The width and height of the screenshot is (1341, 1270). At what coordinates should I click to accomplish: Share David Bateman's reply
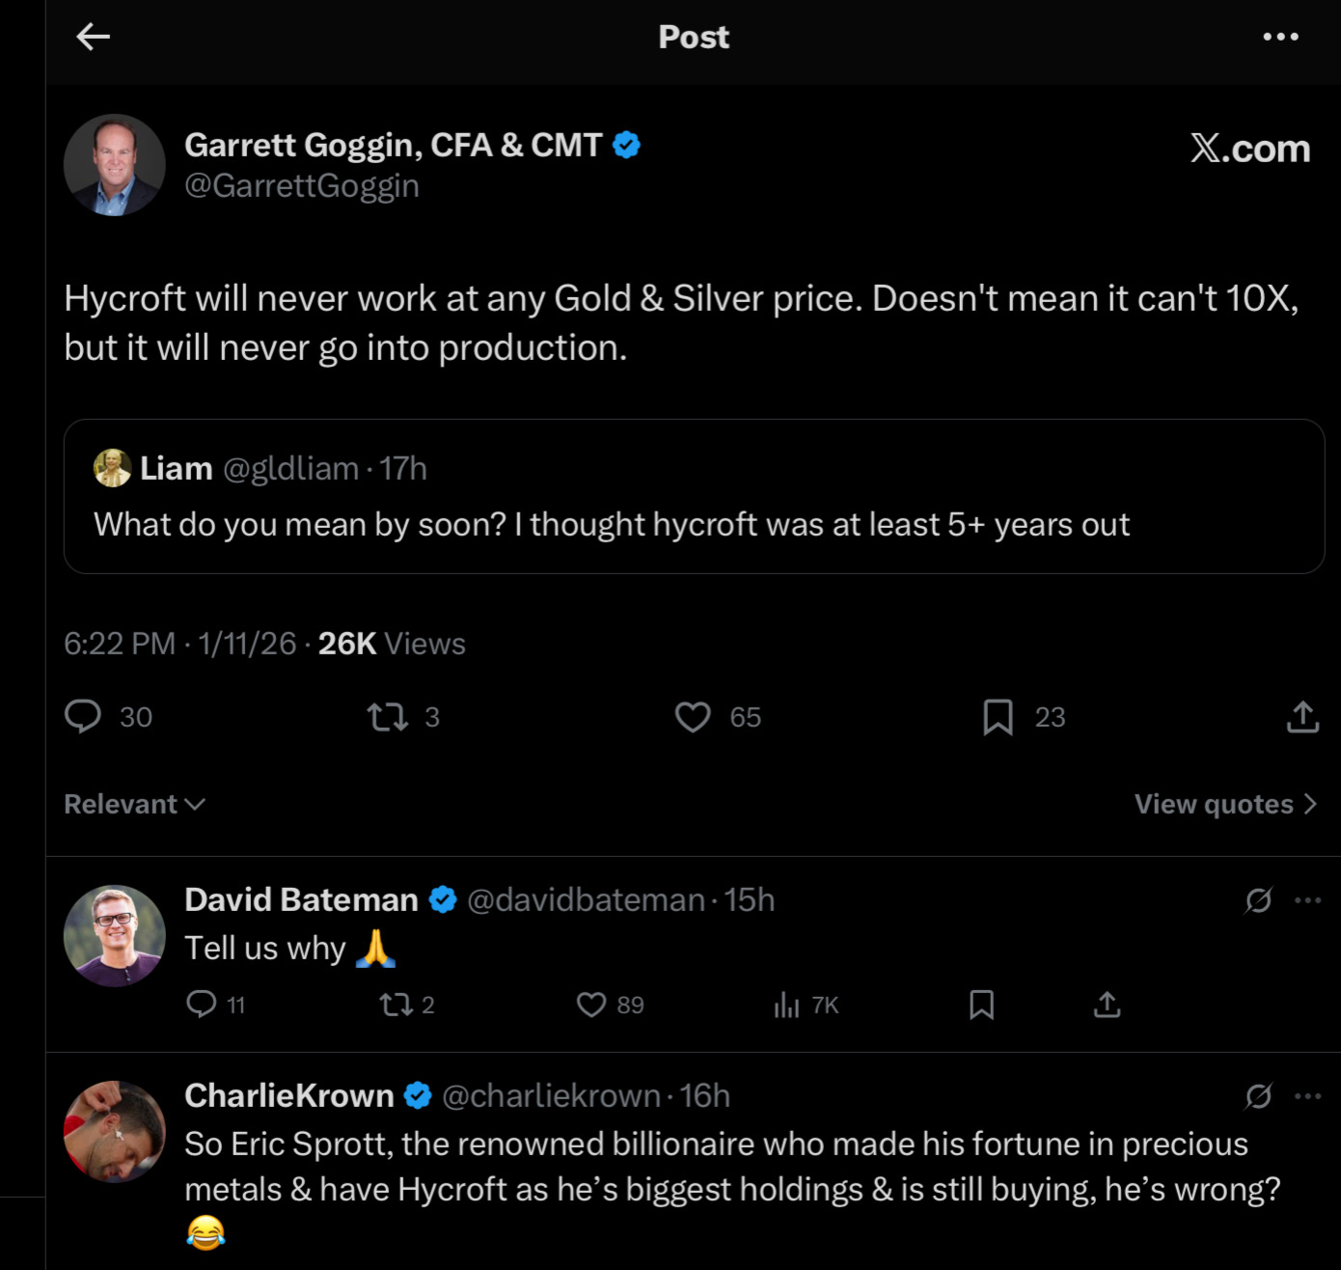click(x=1107, y=1005)
